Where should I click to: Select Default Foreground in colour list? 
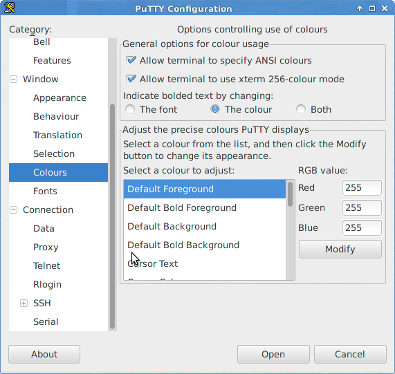[205, 189]
